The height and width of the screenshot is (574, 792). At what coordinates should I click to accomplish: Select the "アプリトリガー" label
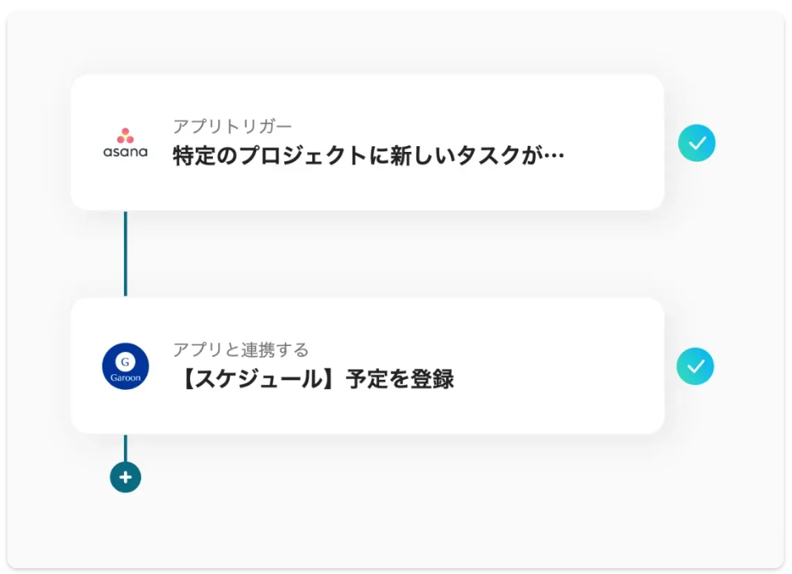tap(232, 126)
